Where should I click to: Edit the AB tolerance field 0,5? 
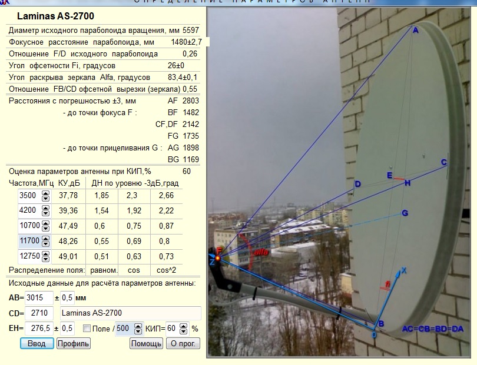coord(67,297)
